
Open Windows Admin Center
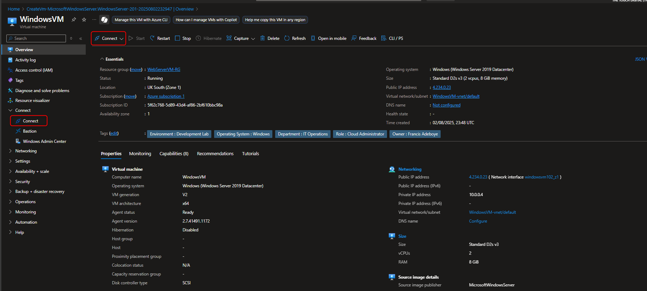(x=44, y=141)
